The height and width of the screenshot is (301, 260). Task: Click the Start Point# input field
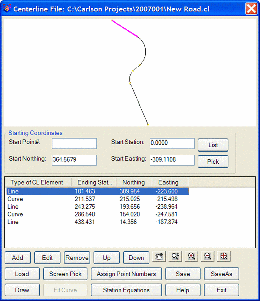click(74, 144)
